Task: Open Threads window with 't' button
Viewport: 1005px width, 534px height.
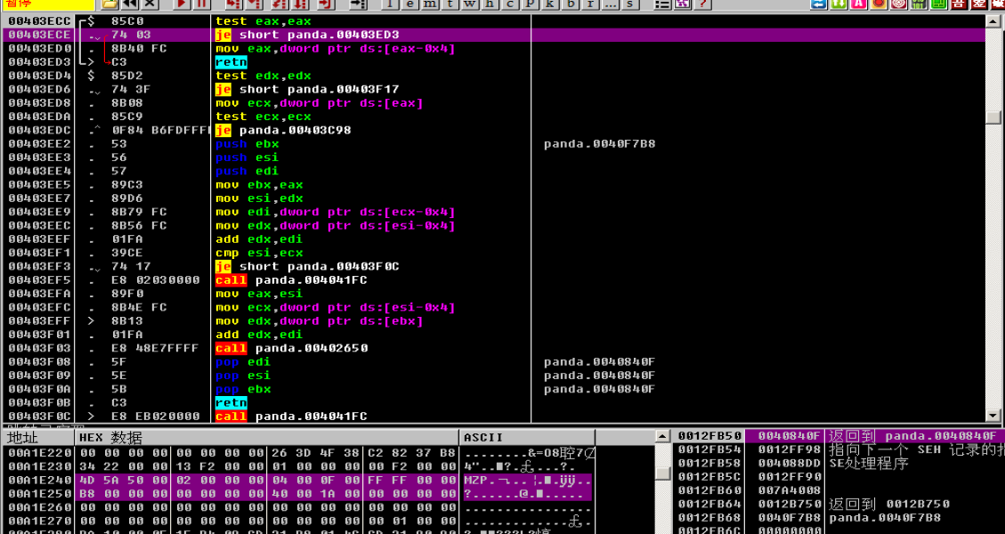Action: [450, 4]
